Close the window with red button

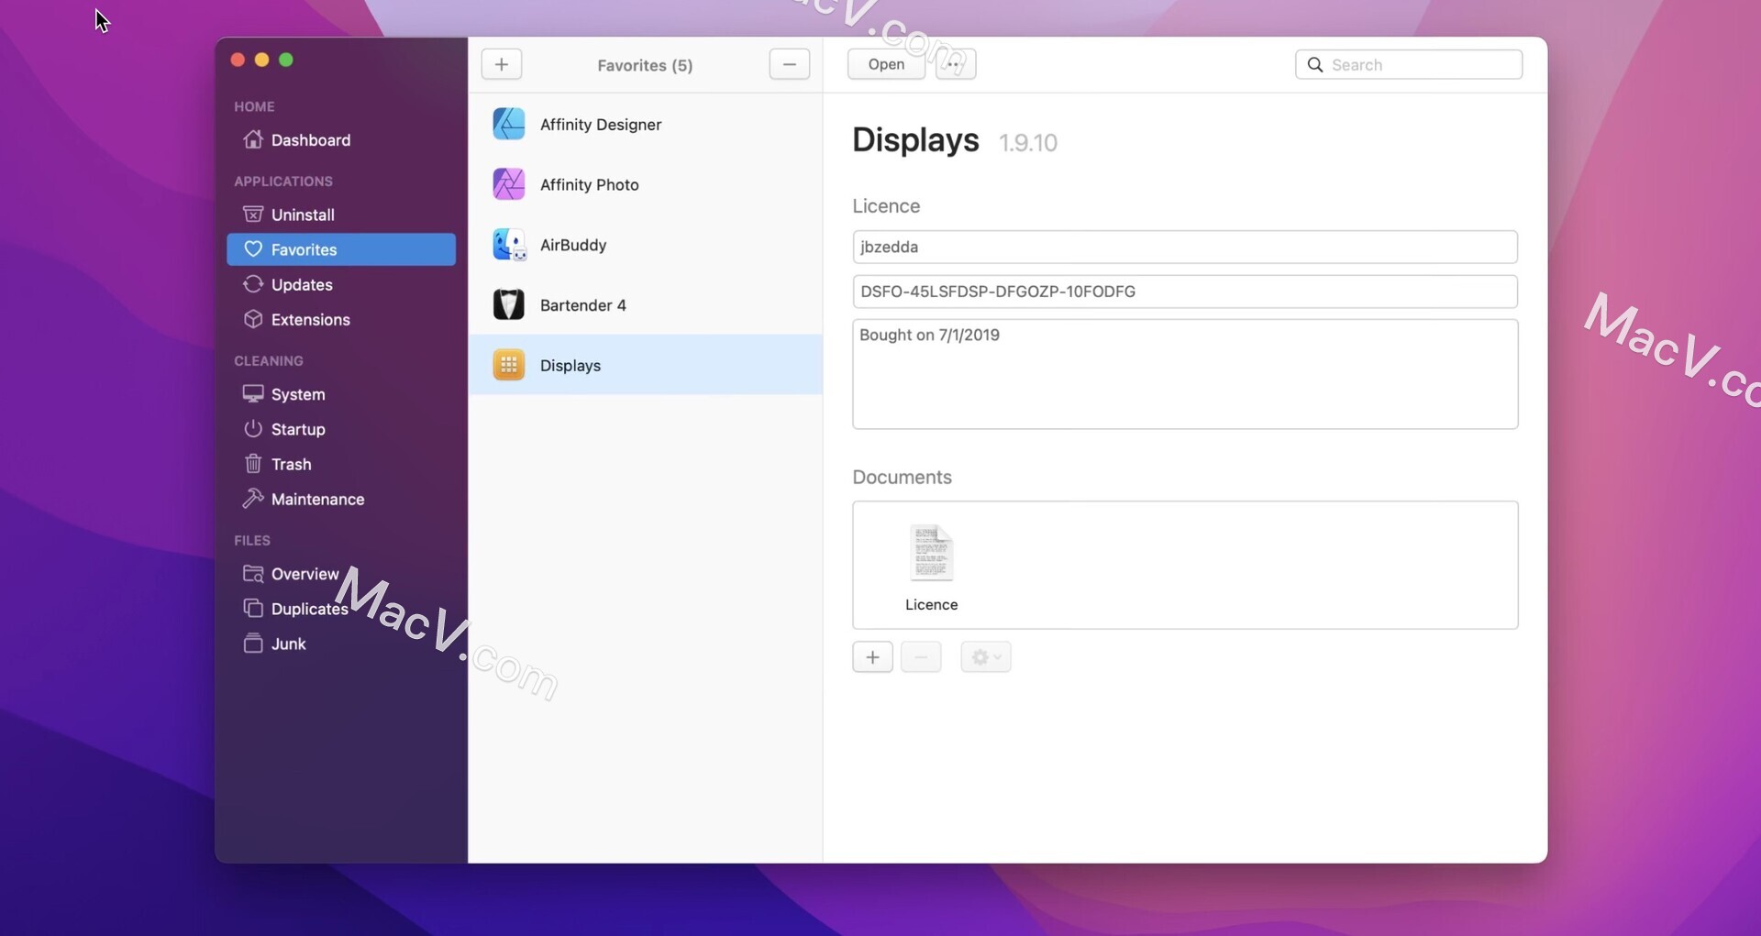[x=238, y=60]
